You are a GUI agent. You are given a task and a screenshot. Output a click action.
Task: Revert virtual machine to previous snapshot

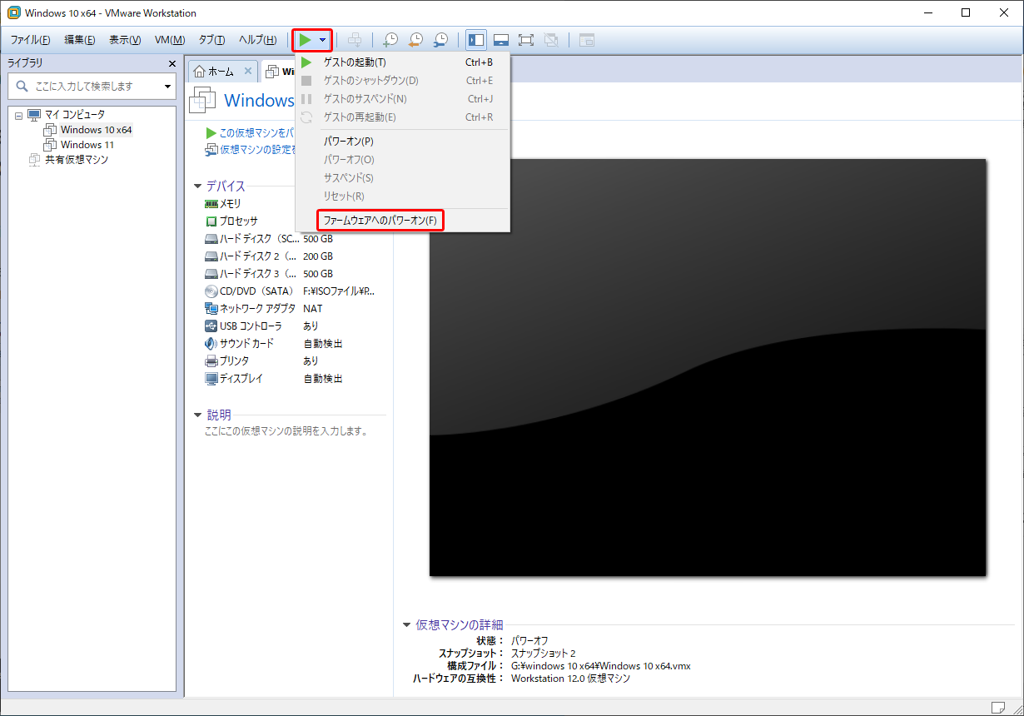(x=415, y=40)
